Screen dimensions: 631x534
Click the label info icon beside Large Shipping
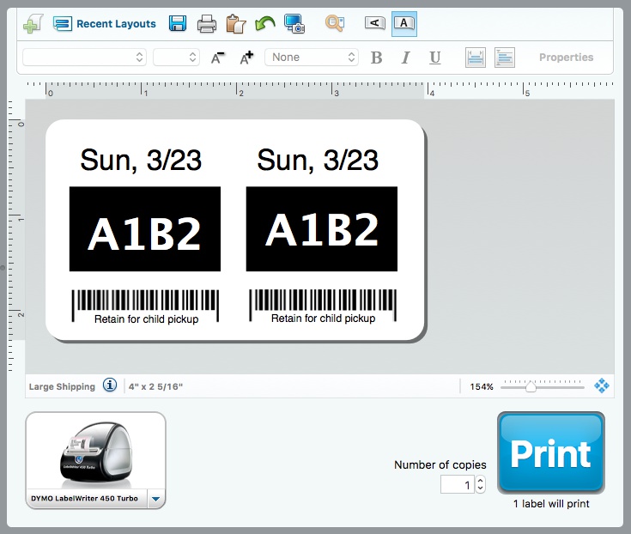[x=110, y=385]
